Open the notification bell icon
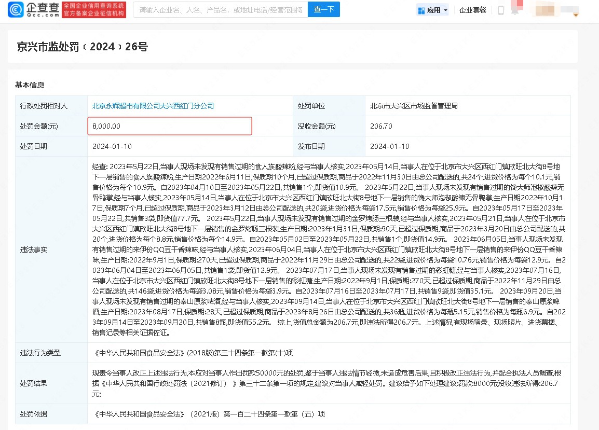The width and height of the screenshot is (599, 430). click(x=515, y=10)
